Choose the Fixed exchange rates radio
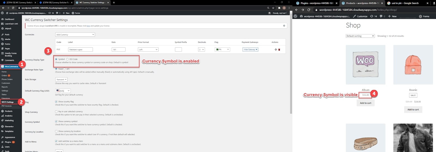Image resolution: width=436 pixels, height=152 pixels. 56,69
